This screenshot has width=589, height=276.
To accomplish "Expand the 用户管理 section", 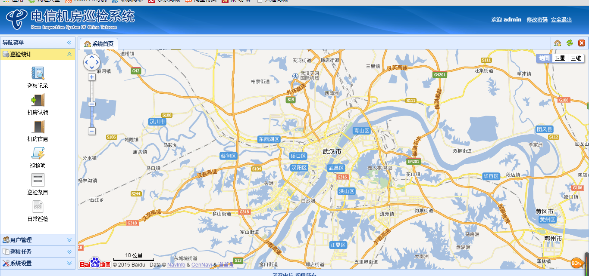I will coord(69,240).
